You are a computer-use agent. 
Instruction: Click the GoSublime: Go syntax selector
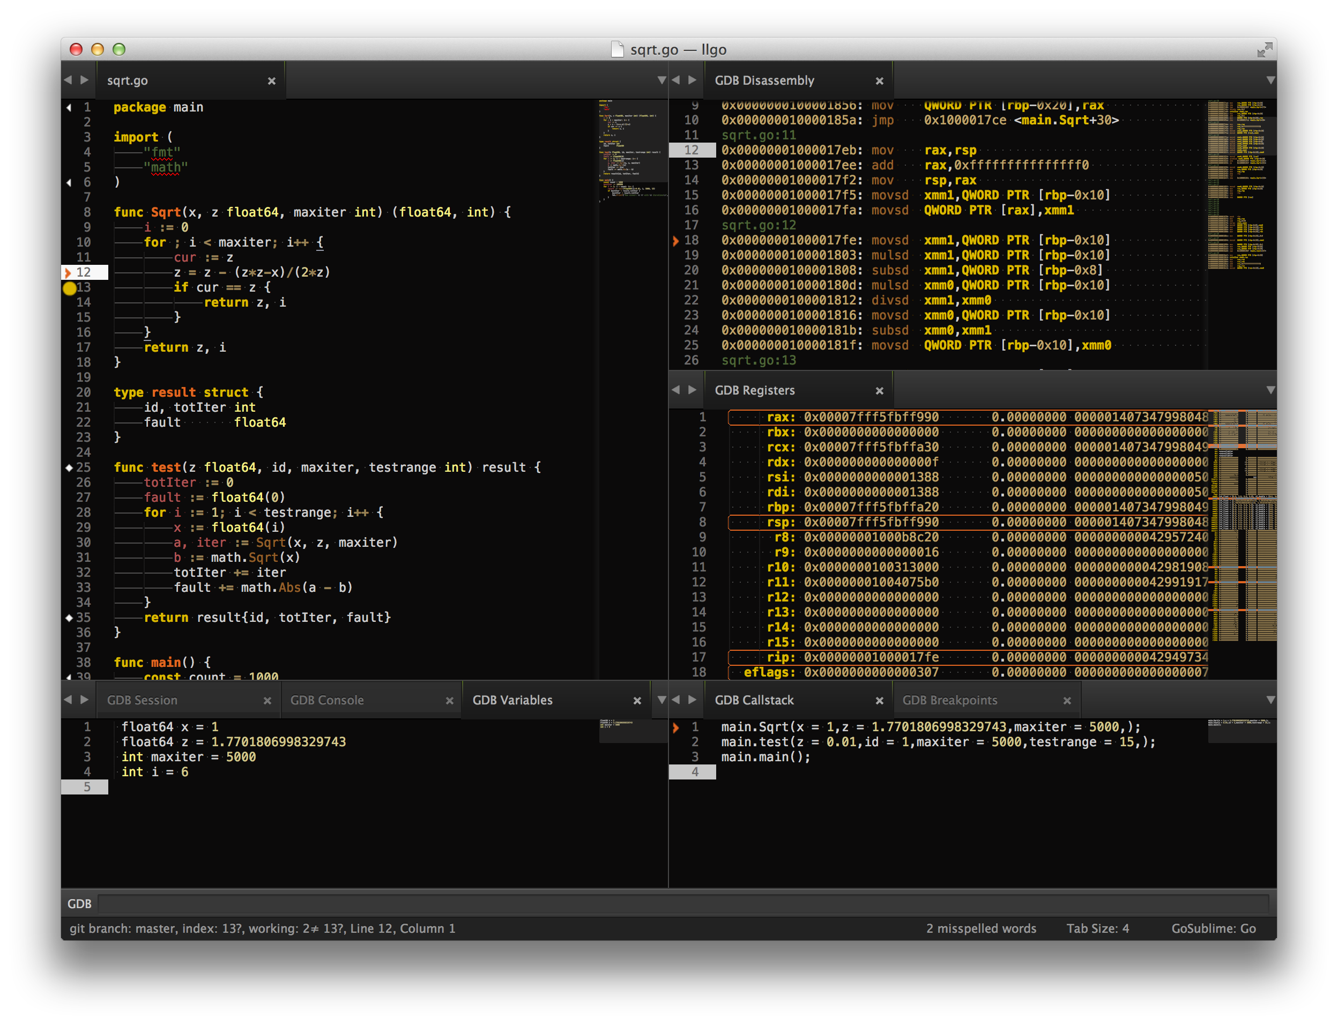(1214, 929)
